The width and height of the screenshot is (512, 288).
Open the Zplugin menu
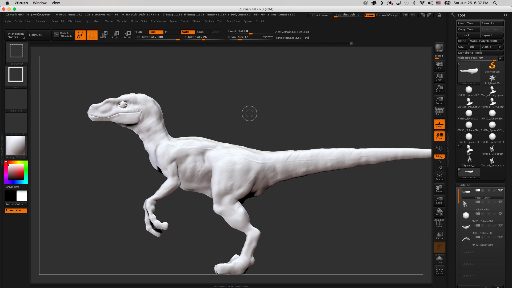(247, 21)
